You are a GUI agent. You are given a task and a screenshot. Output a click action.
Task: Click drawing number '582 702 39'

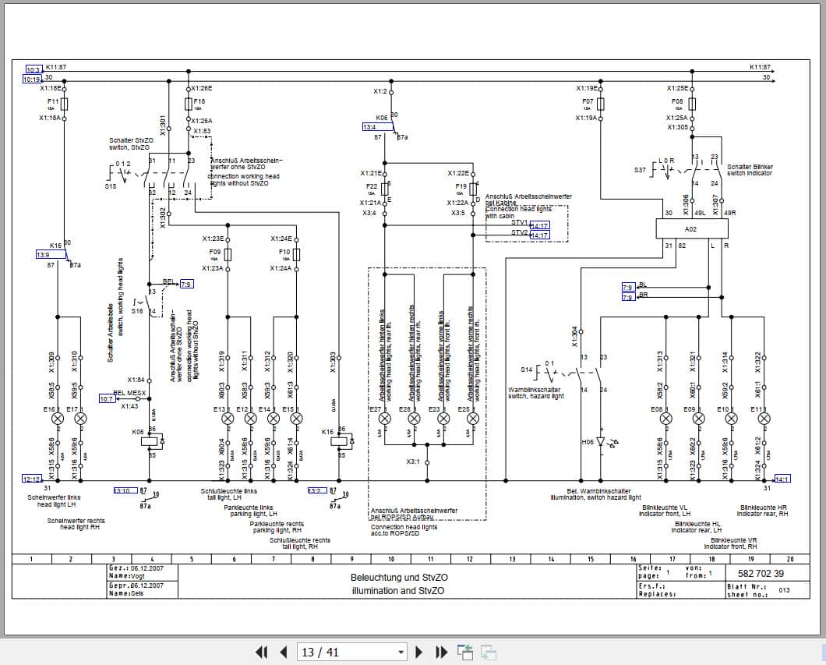(761, 573)
